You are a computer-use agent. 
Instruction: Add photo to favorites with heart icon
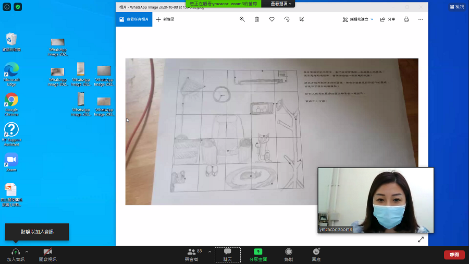coord(271,19)
